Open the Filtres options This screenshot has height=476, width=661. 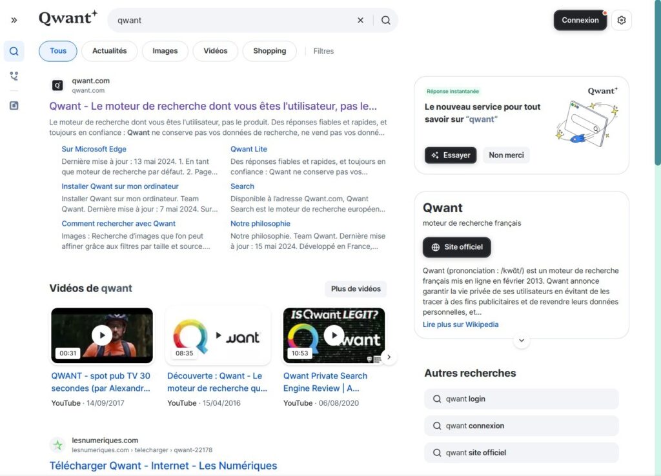(323, 51)
